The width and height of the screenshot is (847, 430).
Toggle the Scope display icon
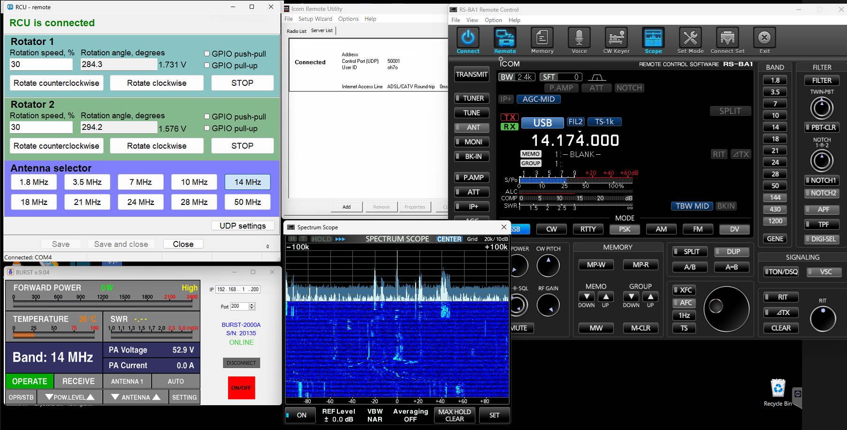click(x=653, y=38)
